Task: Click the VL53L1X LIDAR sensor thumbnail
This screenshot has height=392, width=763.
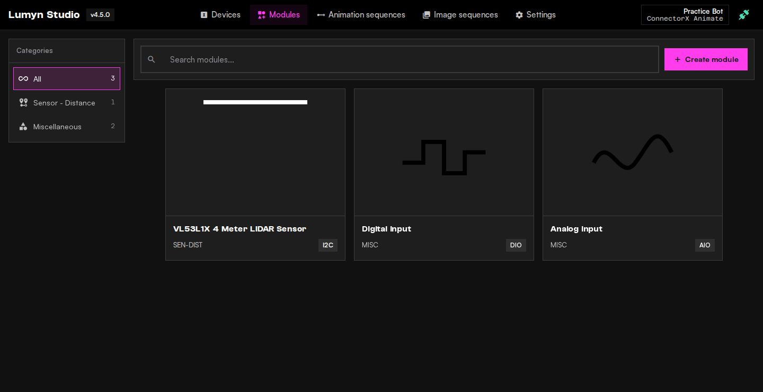Action: pyautogui.click(x=255, y=152)
